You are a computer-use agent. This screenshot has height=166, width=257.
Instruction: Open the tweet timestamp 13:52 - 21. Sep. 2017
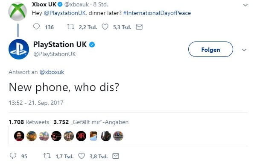click(36, 103)
